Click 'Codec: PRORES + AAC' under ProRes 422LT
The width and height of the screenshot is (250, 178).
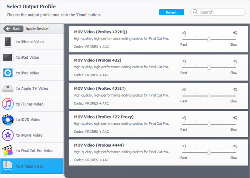(x=92, y=104)
